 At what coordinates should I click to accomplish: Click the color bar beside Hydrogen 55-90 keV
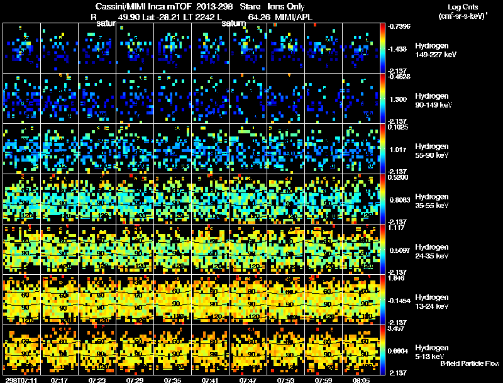(x=382, y=149)
